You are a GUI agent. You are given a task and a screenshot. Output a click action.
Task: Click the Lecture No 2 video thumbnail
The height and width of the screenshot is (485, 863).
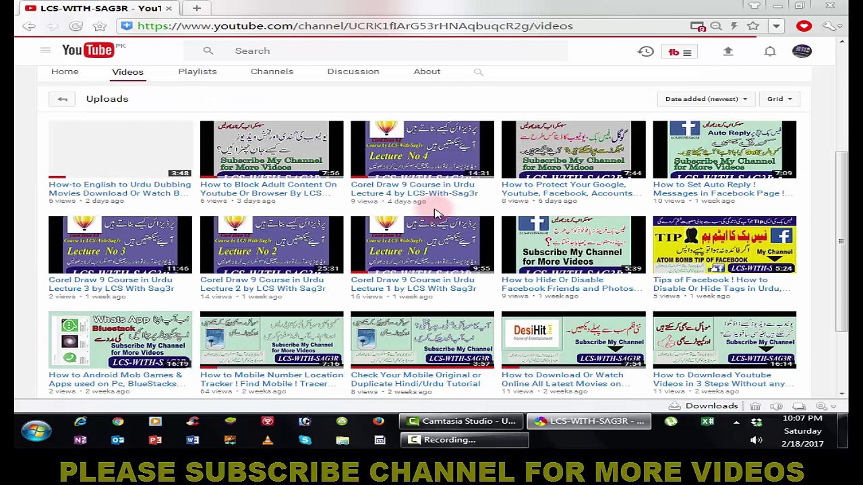(x=272, y=245)
